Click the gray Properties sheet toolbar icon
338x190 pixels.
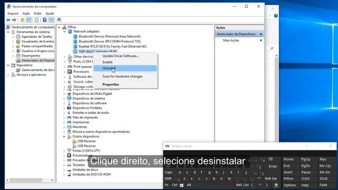click(x=36, y=20)
